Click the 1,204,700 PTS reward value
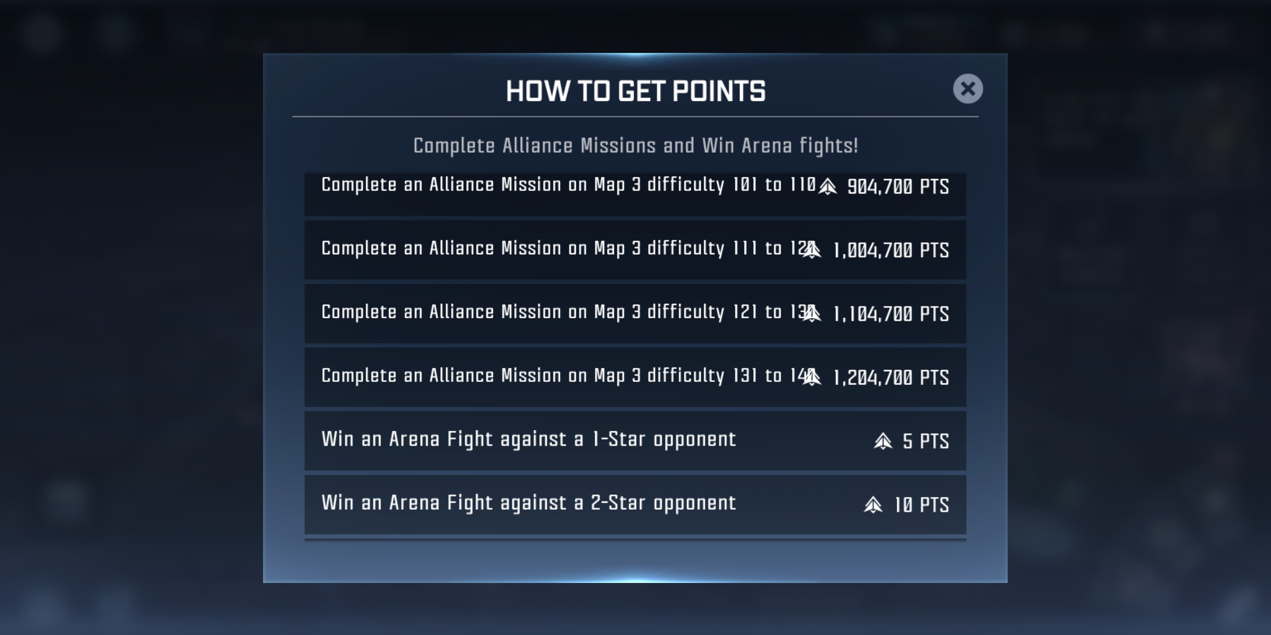The width and height of the screenshot is (1271, 635). click(x=891, y=377)
